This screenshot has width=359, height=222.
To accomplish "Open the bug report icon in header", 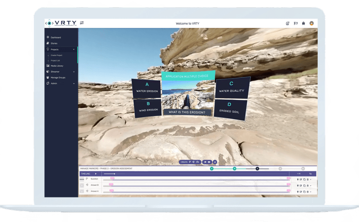I will [303, 23].
